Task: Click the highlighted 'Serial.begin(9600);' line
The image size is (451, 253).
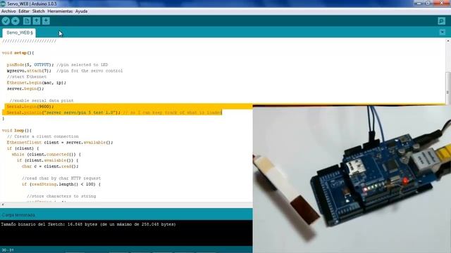Action: coord(30,106)
